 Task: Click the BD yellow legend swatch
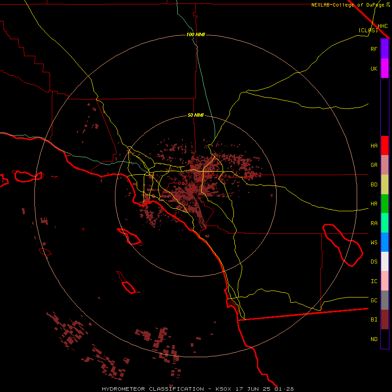pyautogui.click(x=385, y=185)
